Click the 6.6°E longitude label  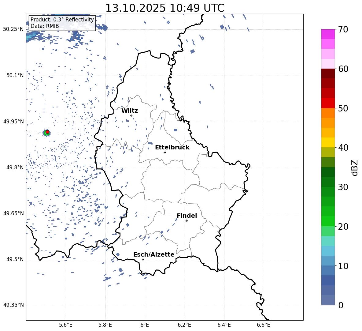click(x=264, y=325)
